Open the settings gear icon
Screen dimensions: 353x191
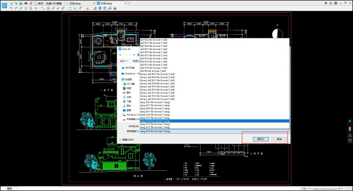click(336, 3)
